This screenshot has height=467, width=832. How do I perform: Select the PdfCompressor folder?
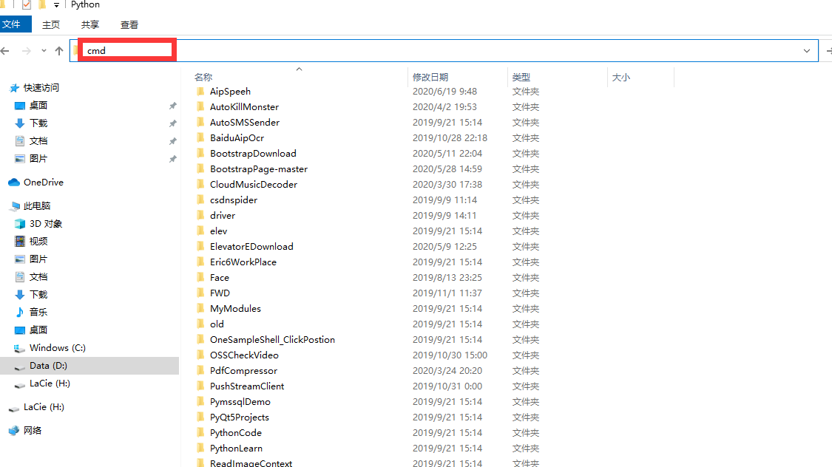pyautogui.click(x=243, y=370)
